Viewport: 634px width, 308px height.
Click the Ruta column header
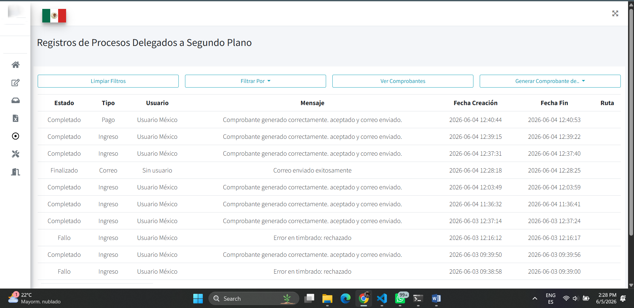coord(607,103)
